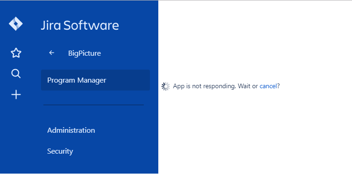Viewport: 352px width, 175px height.
Task: Click the cancel link in the not-responding message
Action: point(268,86)
